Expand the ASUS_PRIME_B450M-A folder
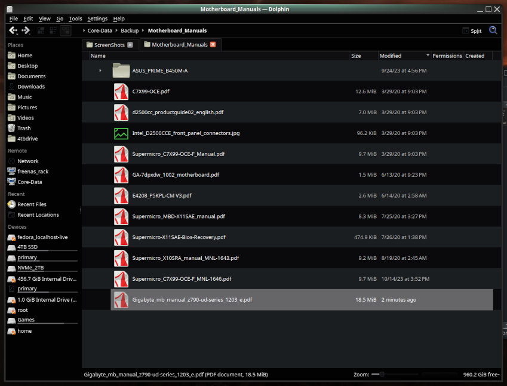 click(x=100, y=71)
